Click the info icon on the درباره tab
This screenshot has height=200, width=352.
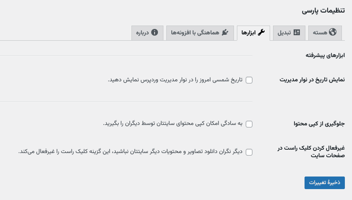[155, 32]
